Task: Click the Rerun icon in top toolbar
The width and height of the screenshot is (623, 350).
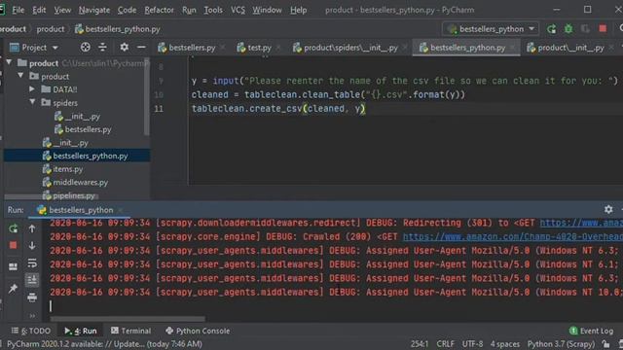Action: coord(551,29)
